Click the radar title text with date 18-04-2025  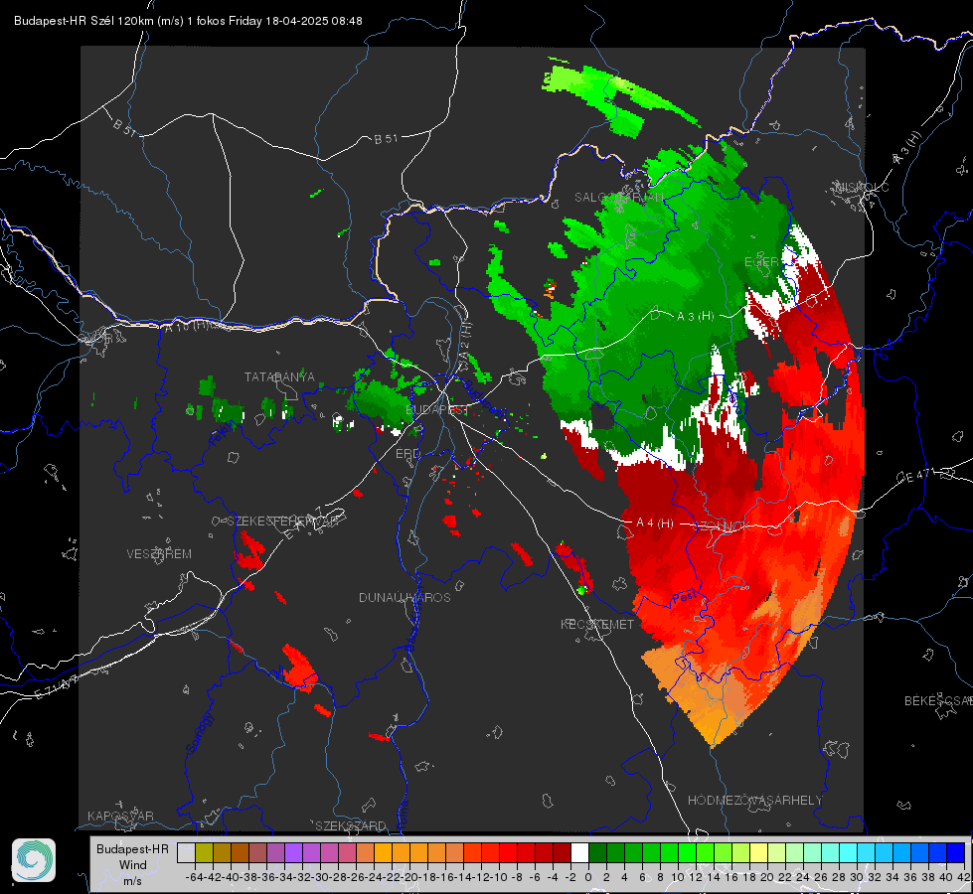(188, 21)
